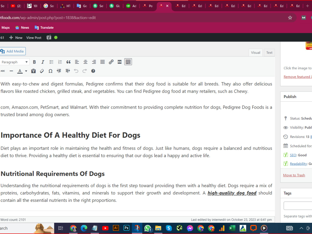Click the high-quality dog food link
The height and width of the screenshot is (234, 312).
click(x=232, y=193)
